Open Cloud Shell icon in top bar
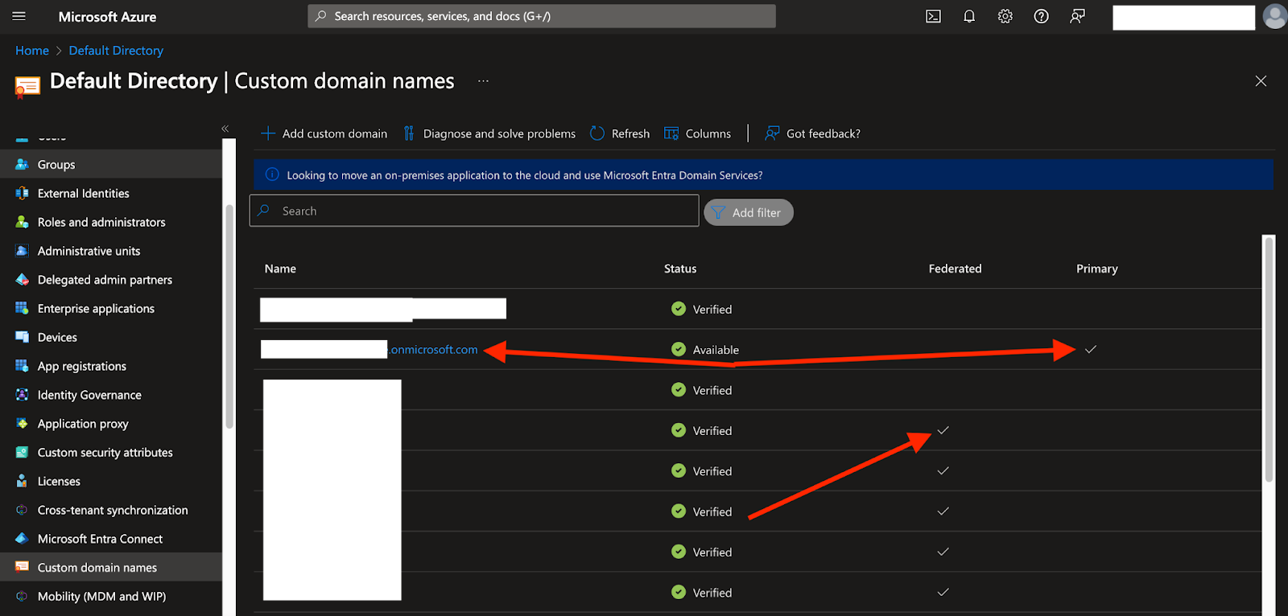This screenshot has height=616, width=1288. click(933, 16)
